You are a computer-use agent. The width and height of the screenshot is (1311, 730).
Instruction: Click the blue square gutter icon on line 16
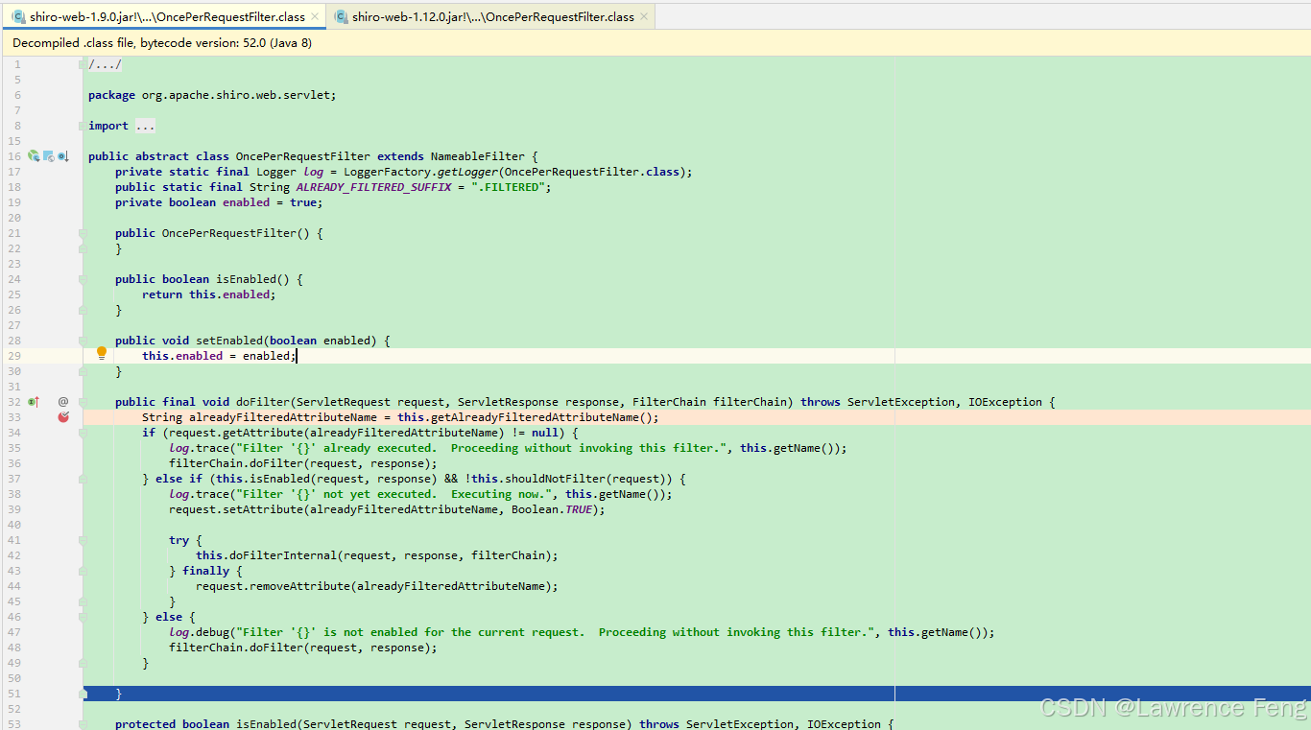coord(48,156)
